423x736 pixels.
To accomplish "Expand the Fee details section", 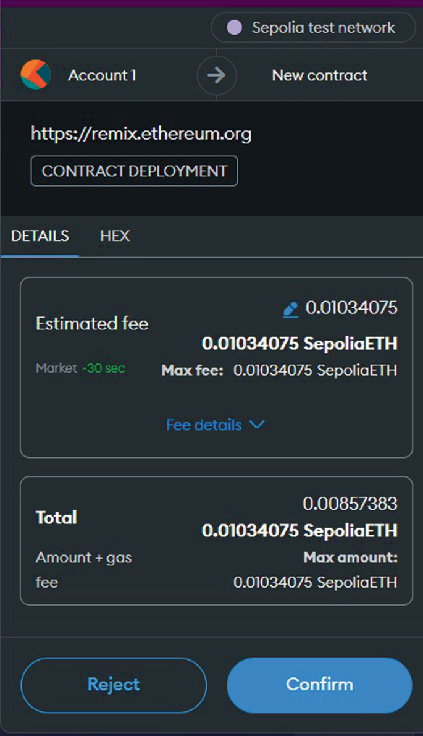I will (x=204, y=425).
